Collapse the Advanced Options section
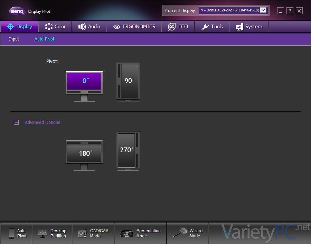The width and height of the screenshot is (311, 244). (x=16, y=122)
